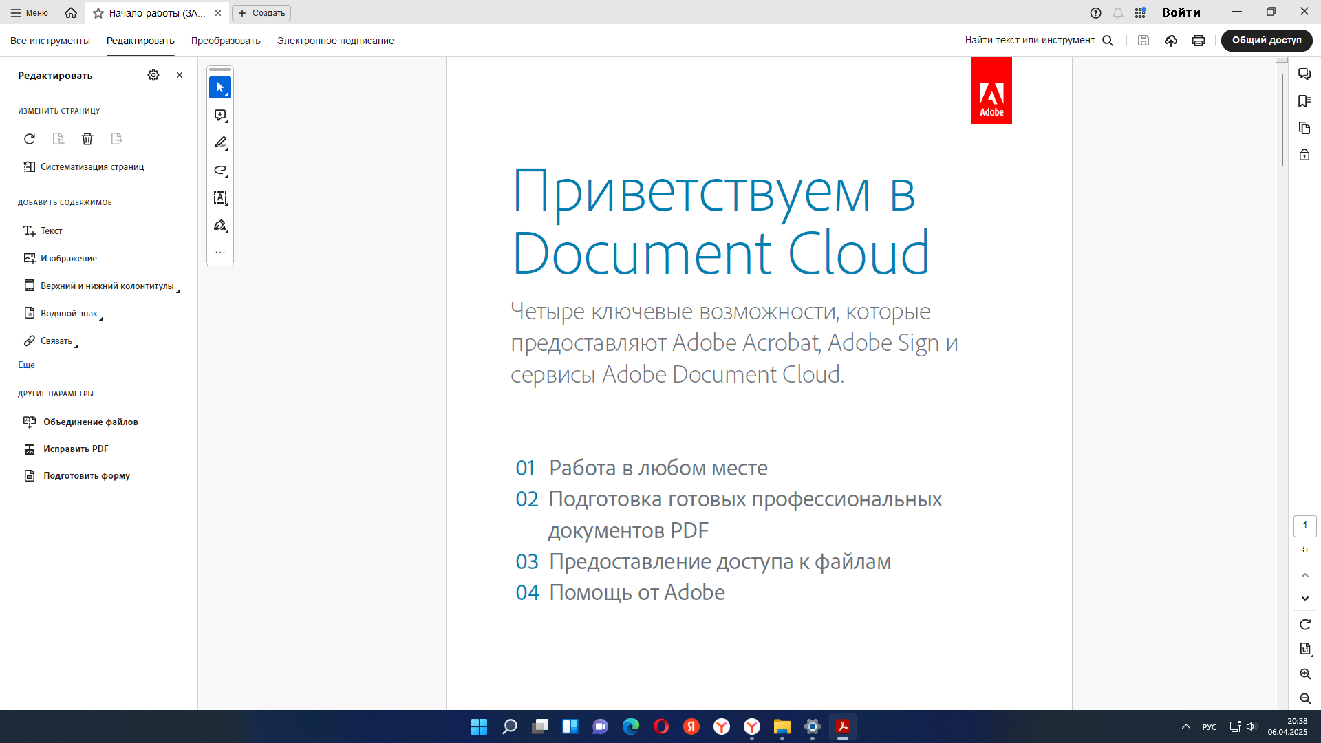Click the rotate page icon in the edit panel
The image size is (1321, 743).
30,139
